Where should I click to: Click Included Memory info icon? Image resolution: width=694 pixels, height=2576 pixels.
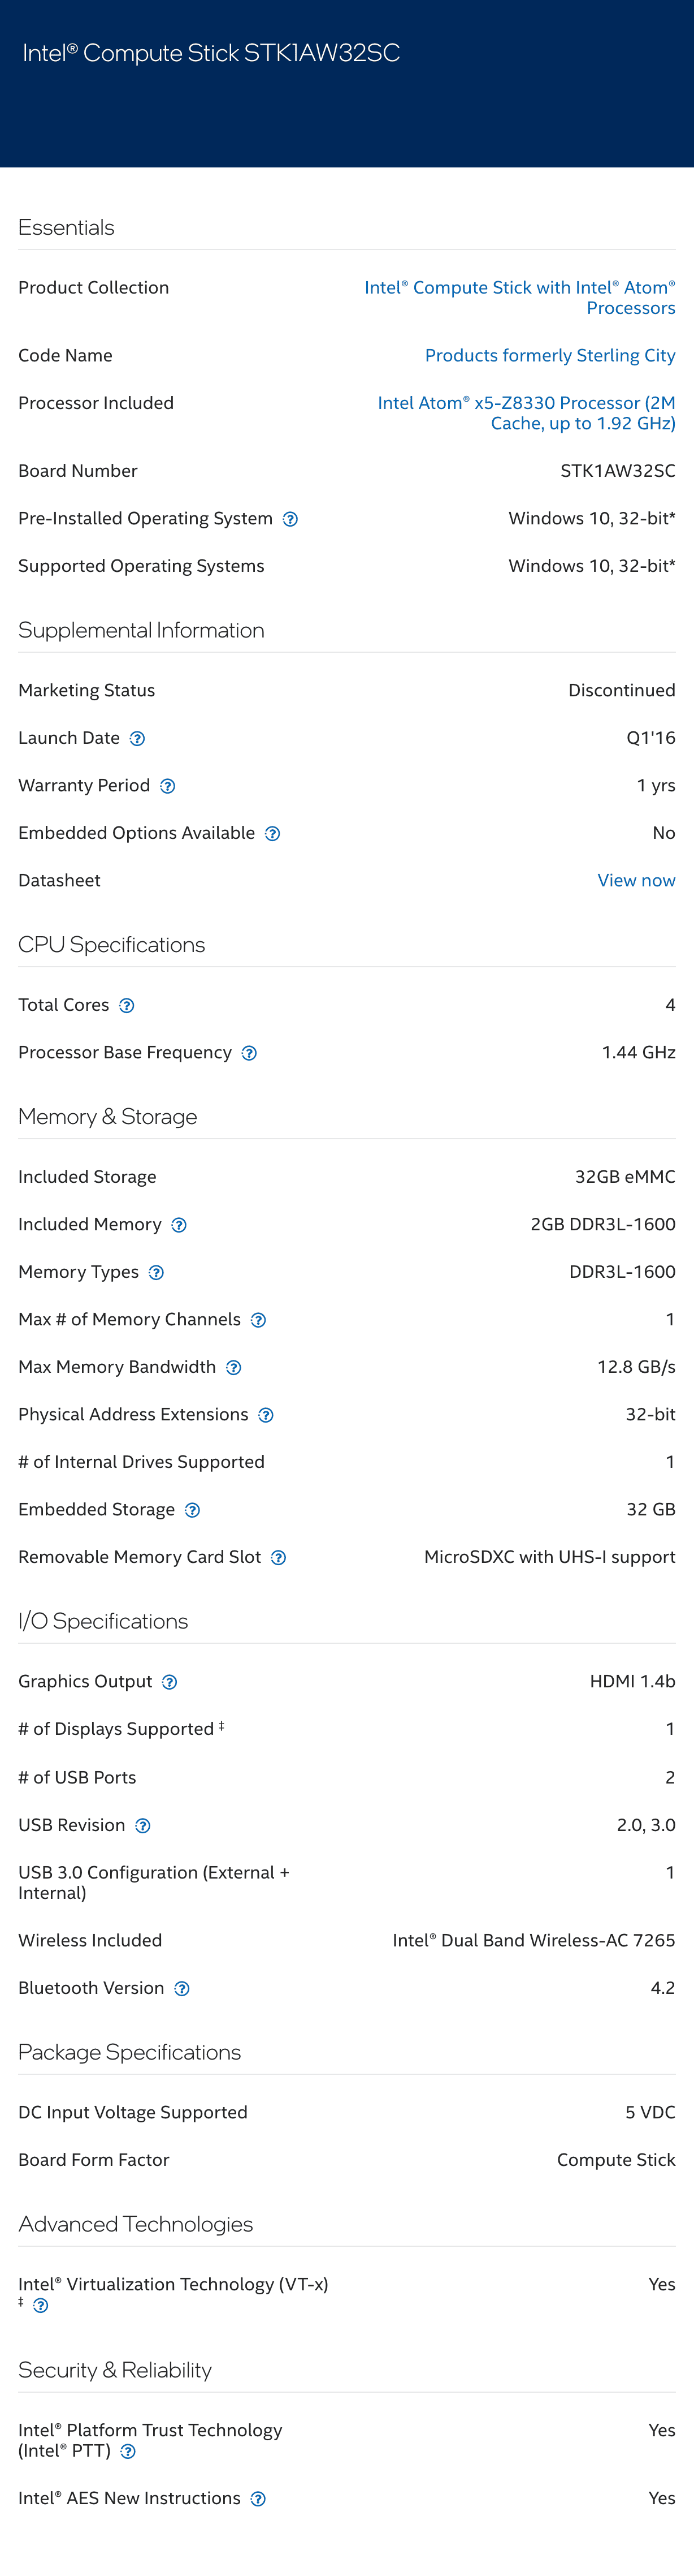coord(179,1225)
